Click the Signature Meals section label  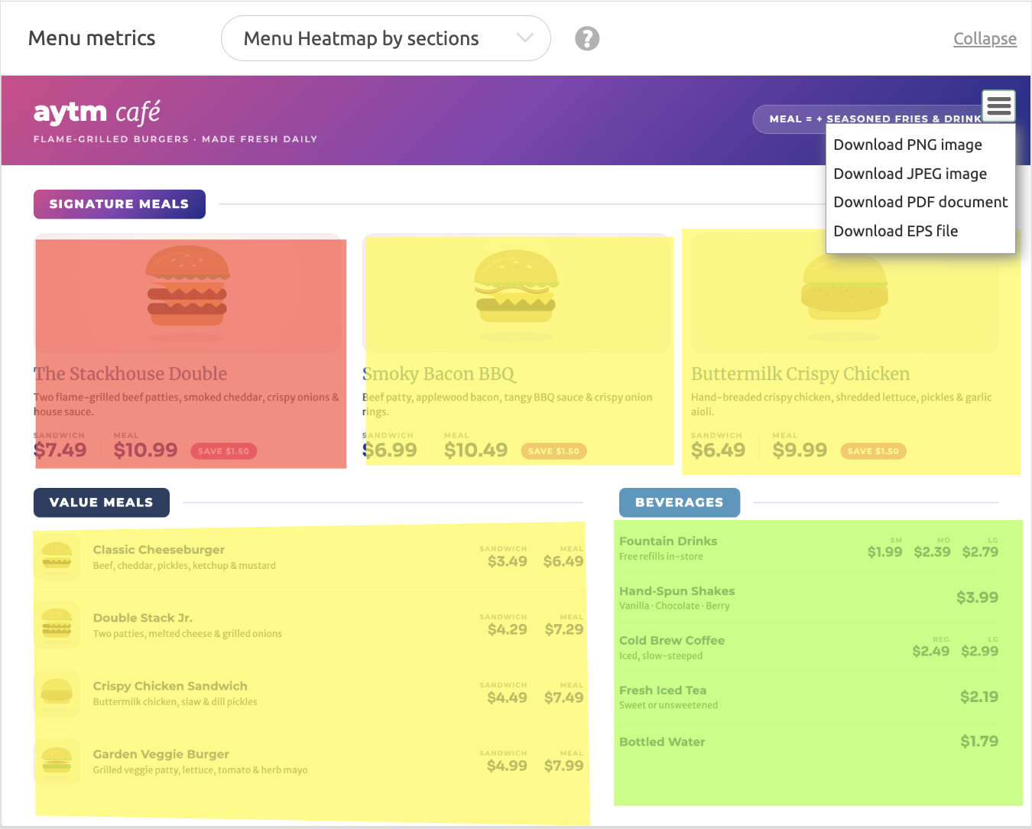(x=119, y=204)
